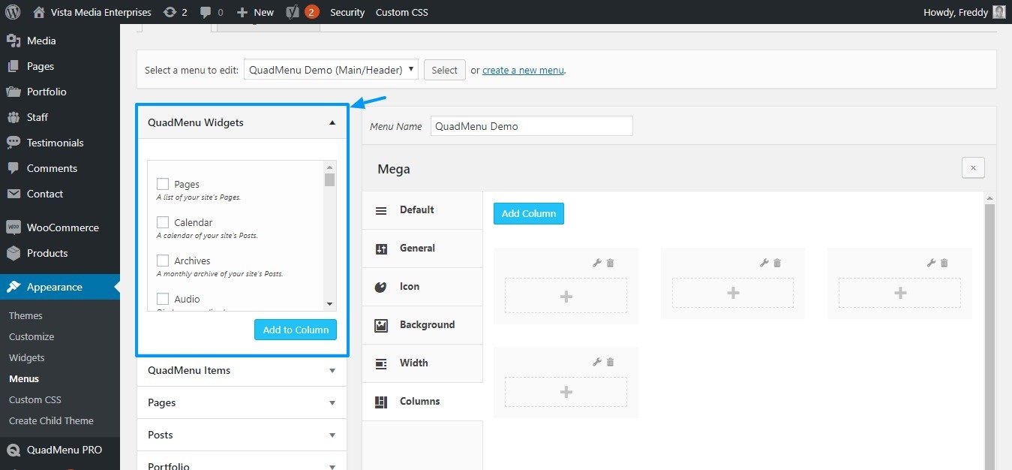
Task: Open settings wrench on the second column
Action: [x=764, y=263]
